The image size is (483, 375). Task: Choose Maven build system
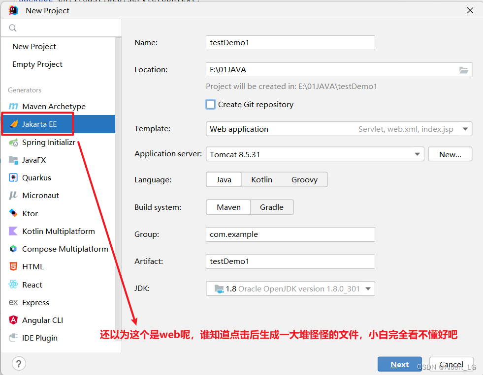228,207
